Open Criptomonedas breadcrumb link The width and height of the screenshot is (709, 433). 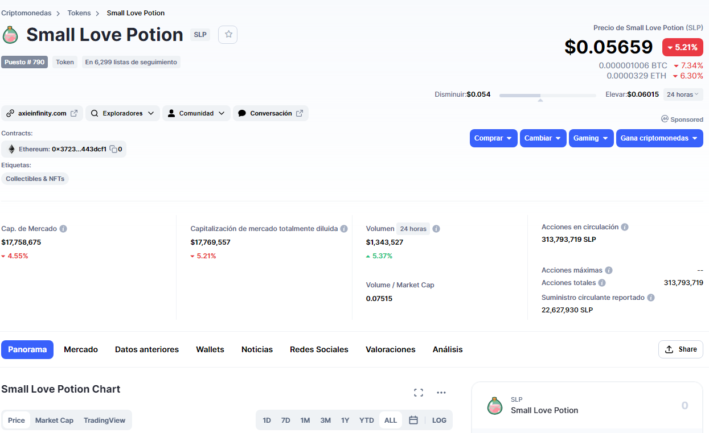[26, 13]
